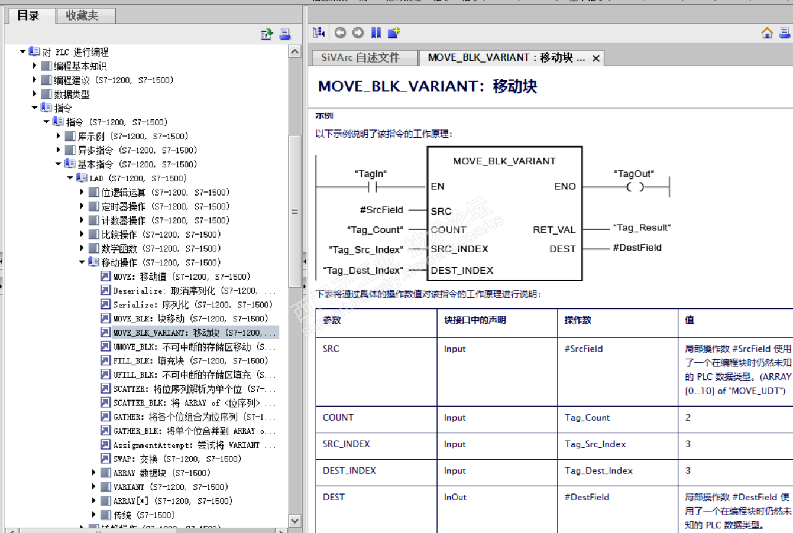
Task: Open a new tab with the star icon
Action: pyautogui.click(x=394, y=33)
